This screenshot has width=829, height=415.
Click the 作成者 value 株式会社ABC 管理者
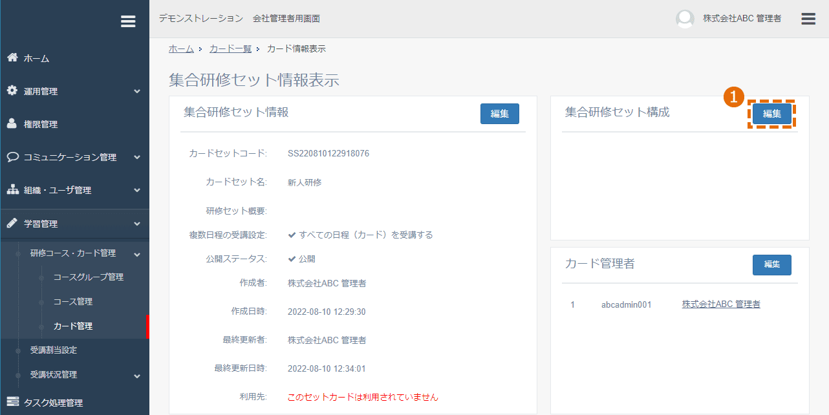[x=327, y=283]
